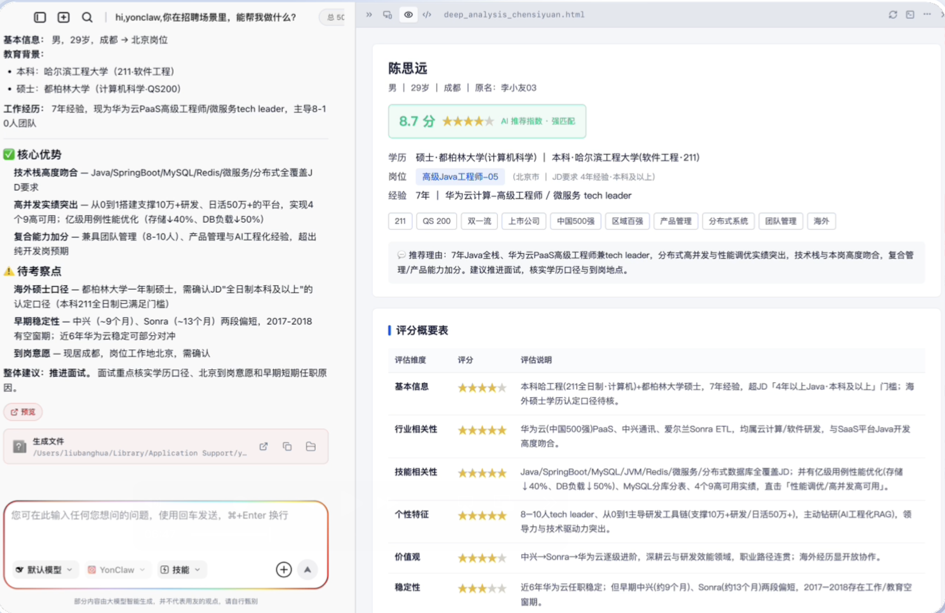
Task: Click the 行业相关性 row label
Action: (416, 429)
